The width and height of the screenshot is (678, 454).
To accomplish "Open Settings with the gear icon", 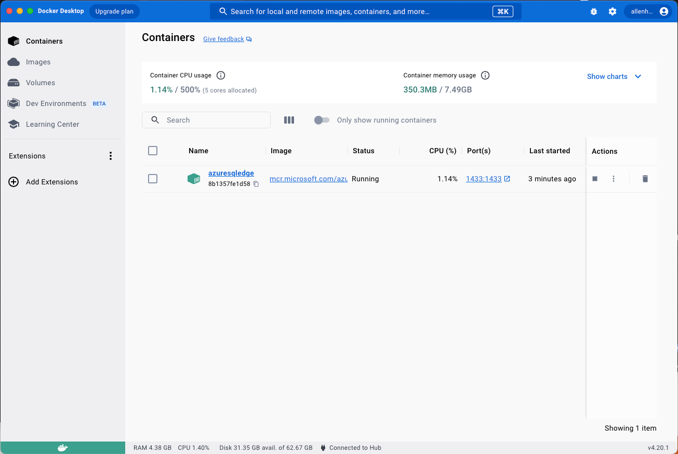I will coord(613,11).
